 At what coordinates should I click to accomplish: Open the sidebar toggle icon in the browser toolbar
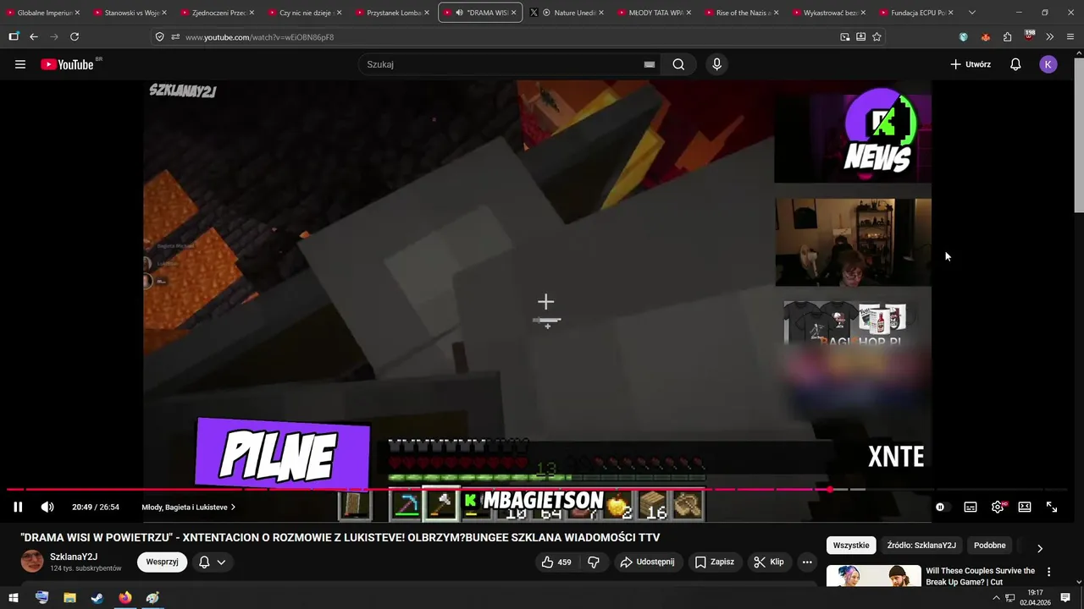point(14,37)
